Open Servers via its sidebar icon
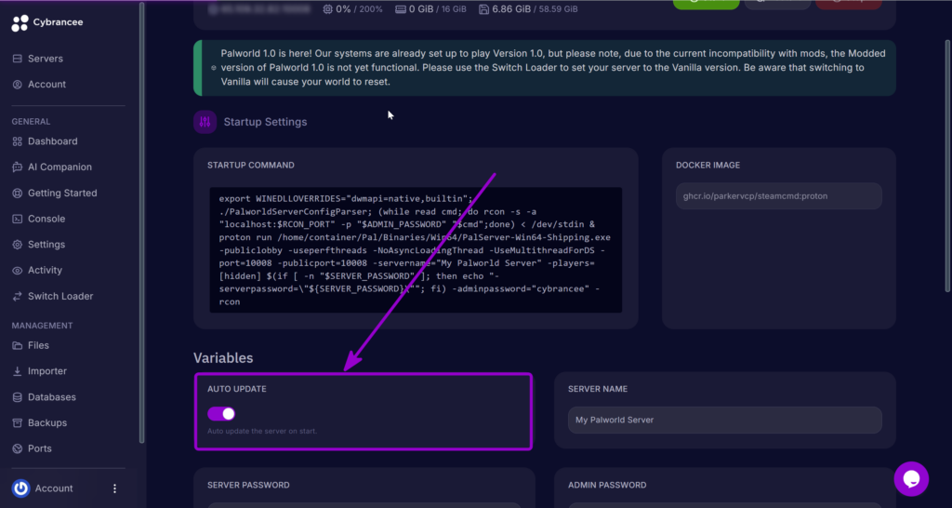The image size is (952, 508). point(17,59)
